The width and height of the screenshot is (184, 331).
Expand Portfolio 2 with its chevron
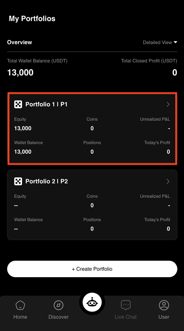tap(167, 181)
